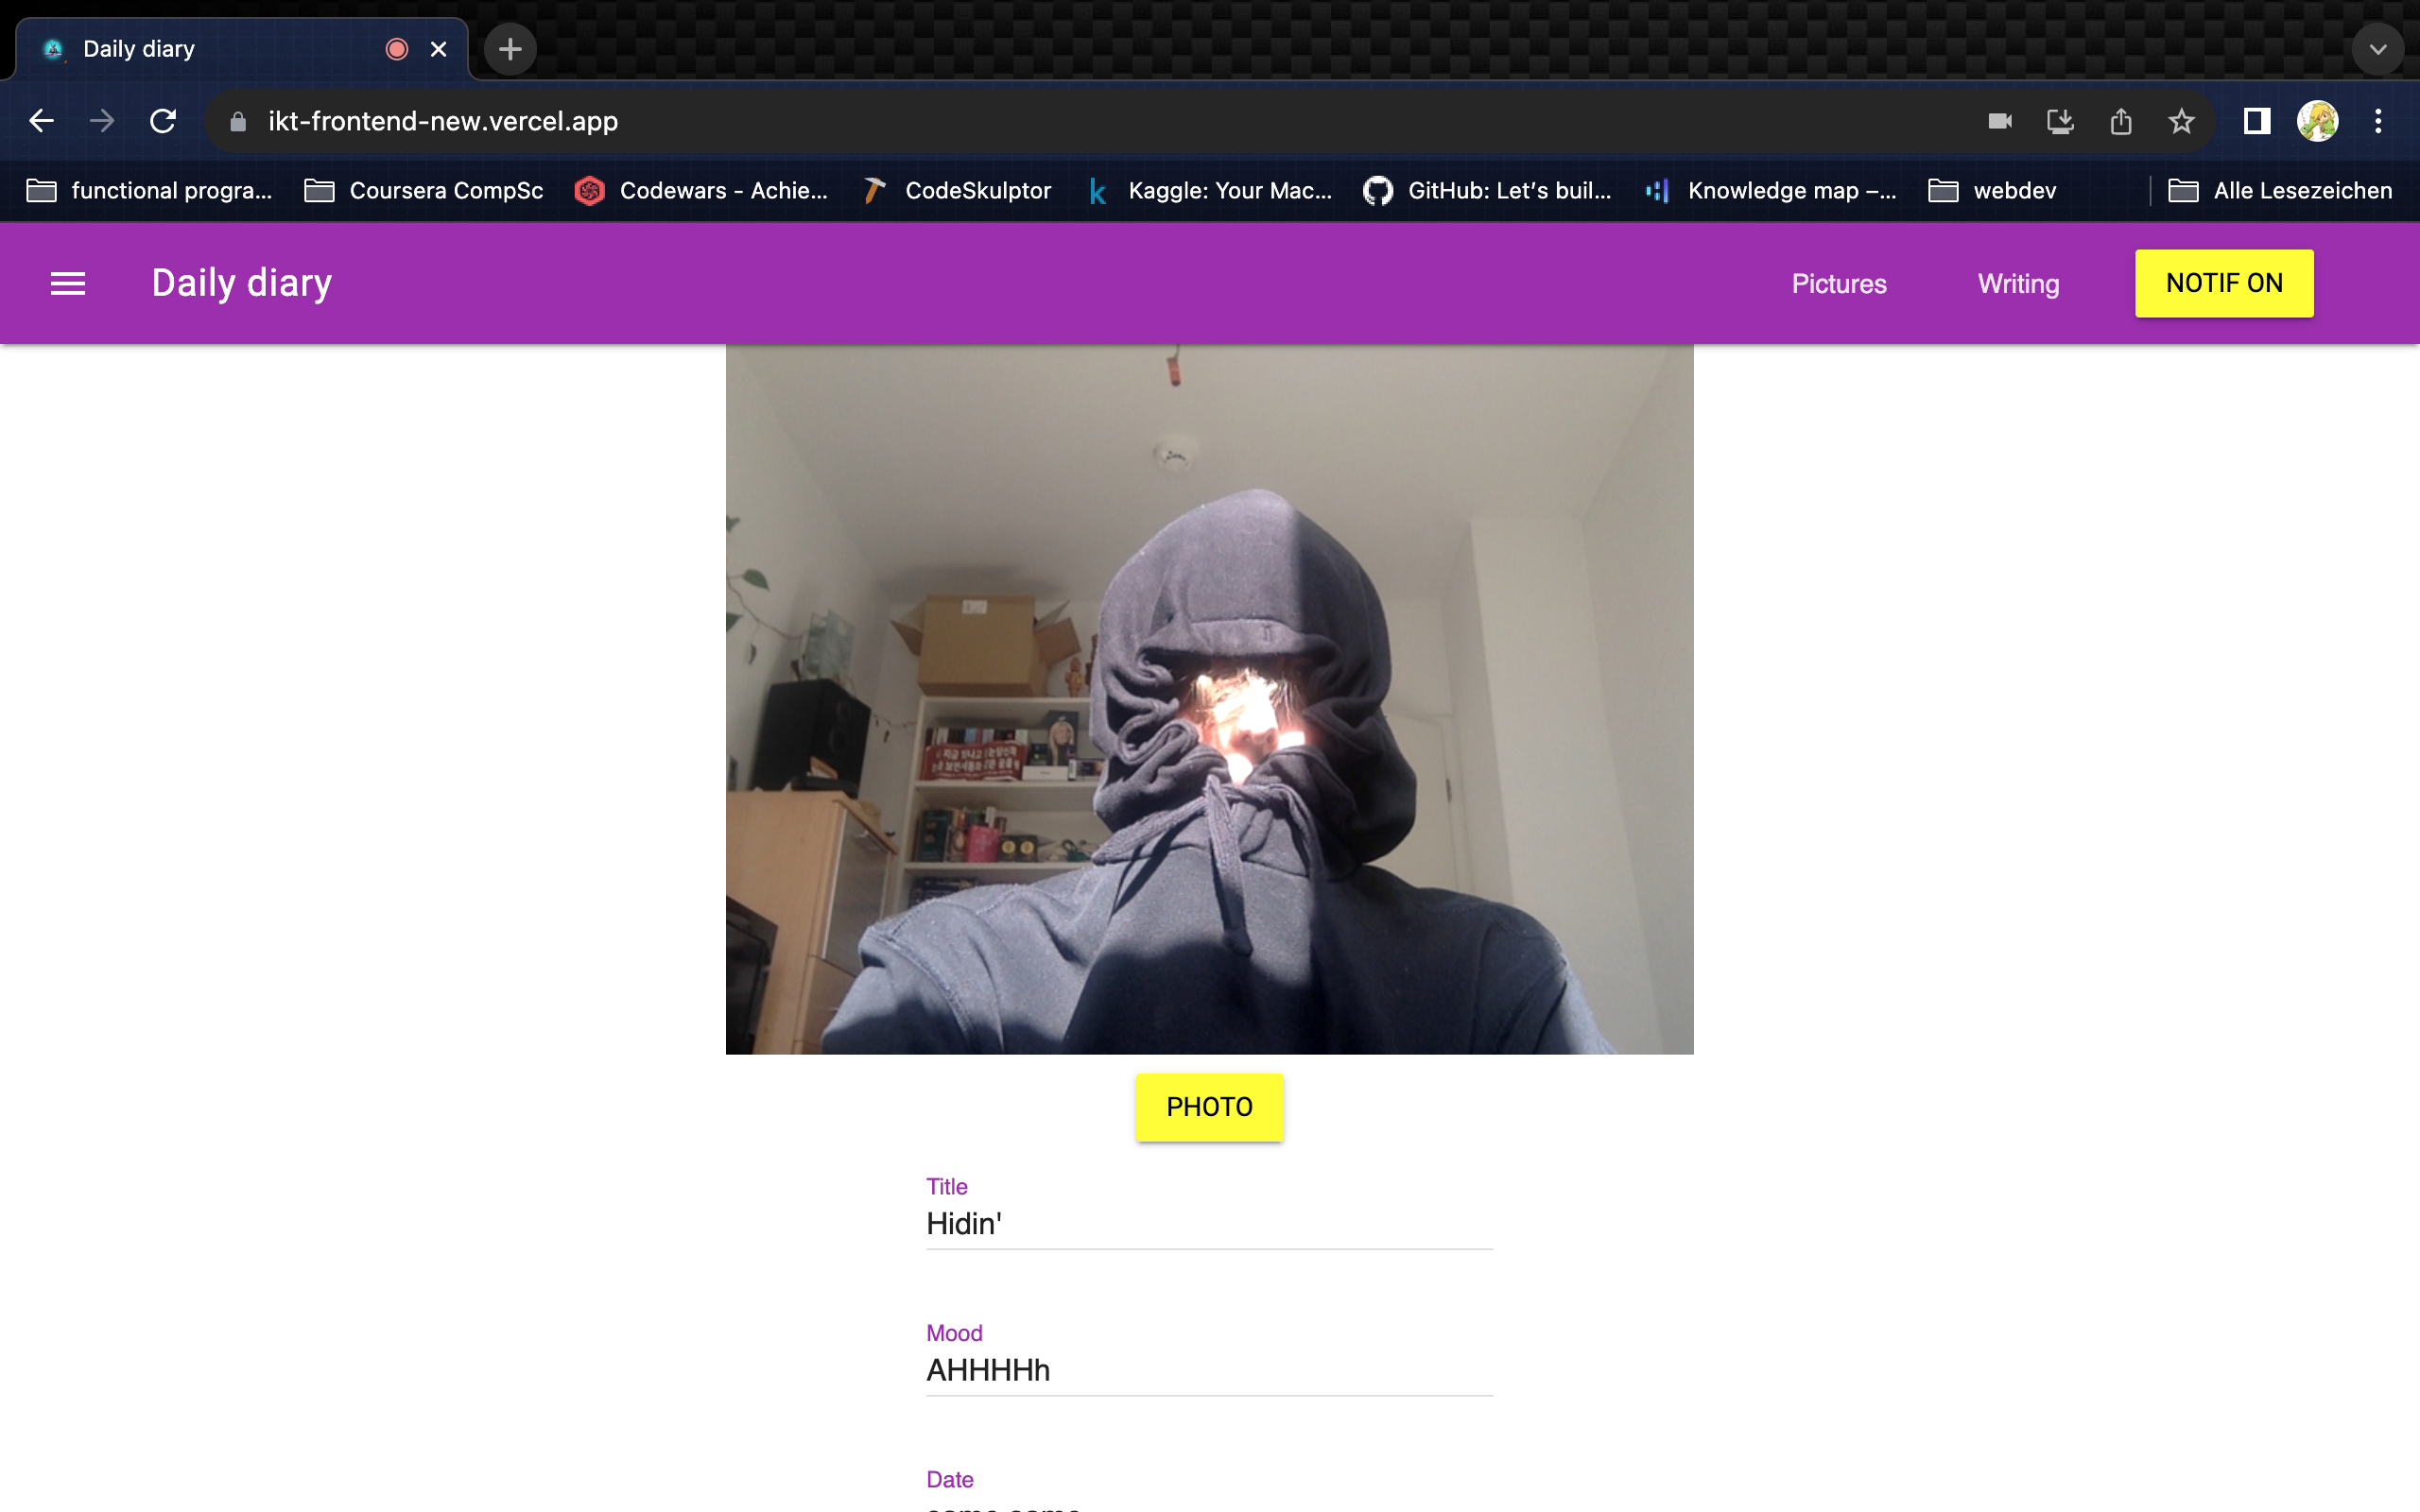Open the hamburger navigation menu
This screenshot has height=1512, width=2420.
[x=68, y=284]
